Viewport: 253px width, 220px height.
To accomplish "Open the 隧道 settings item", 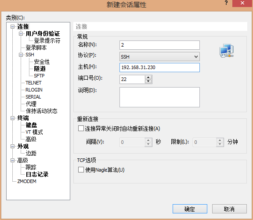I will coord(40,69).
